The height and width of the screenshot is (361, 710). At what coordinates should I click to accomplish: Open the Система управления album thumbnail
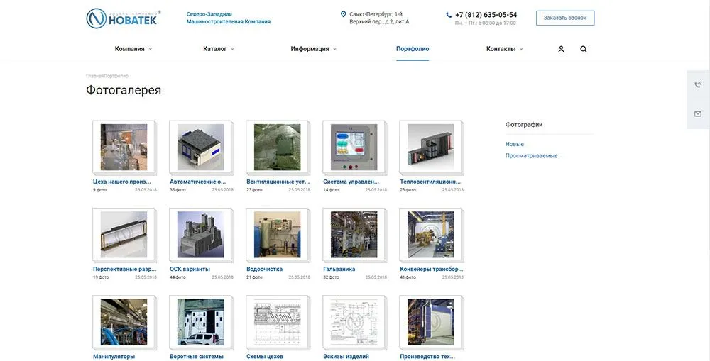pyautogui.click(x=354, y=148)
